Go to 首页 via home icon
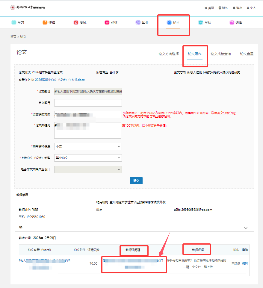263x288 pixels. [x=206, y=8]
